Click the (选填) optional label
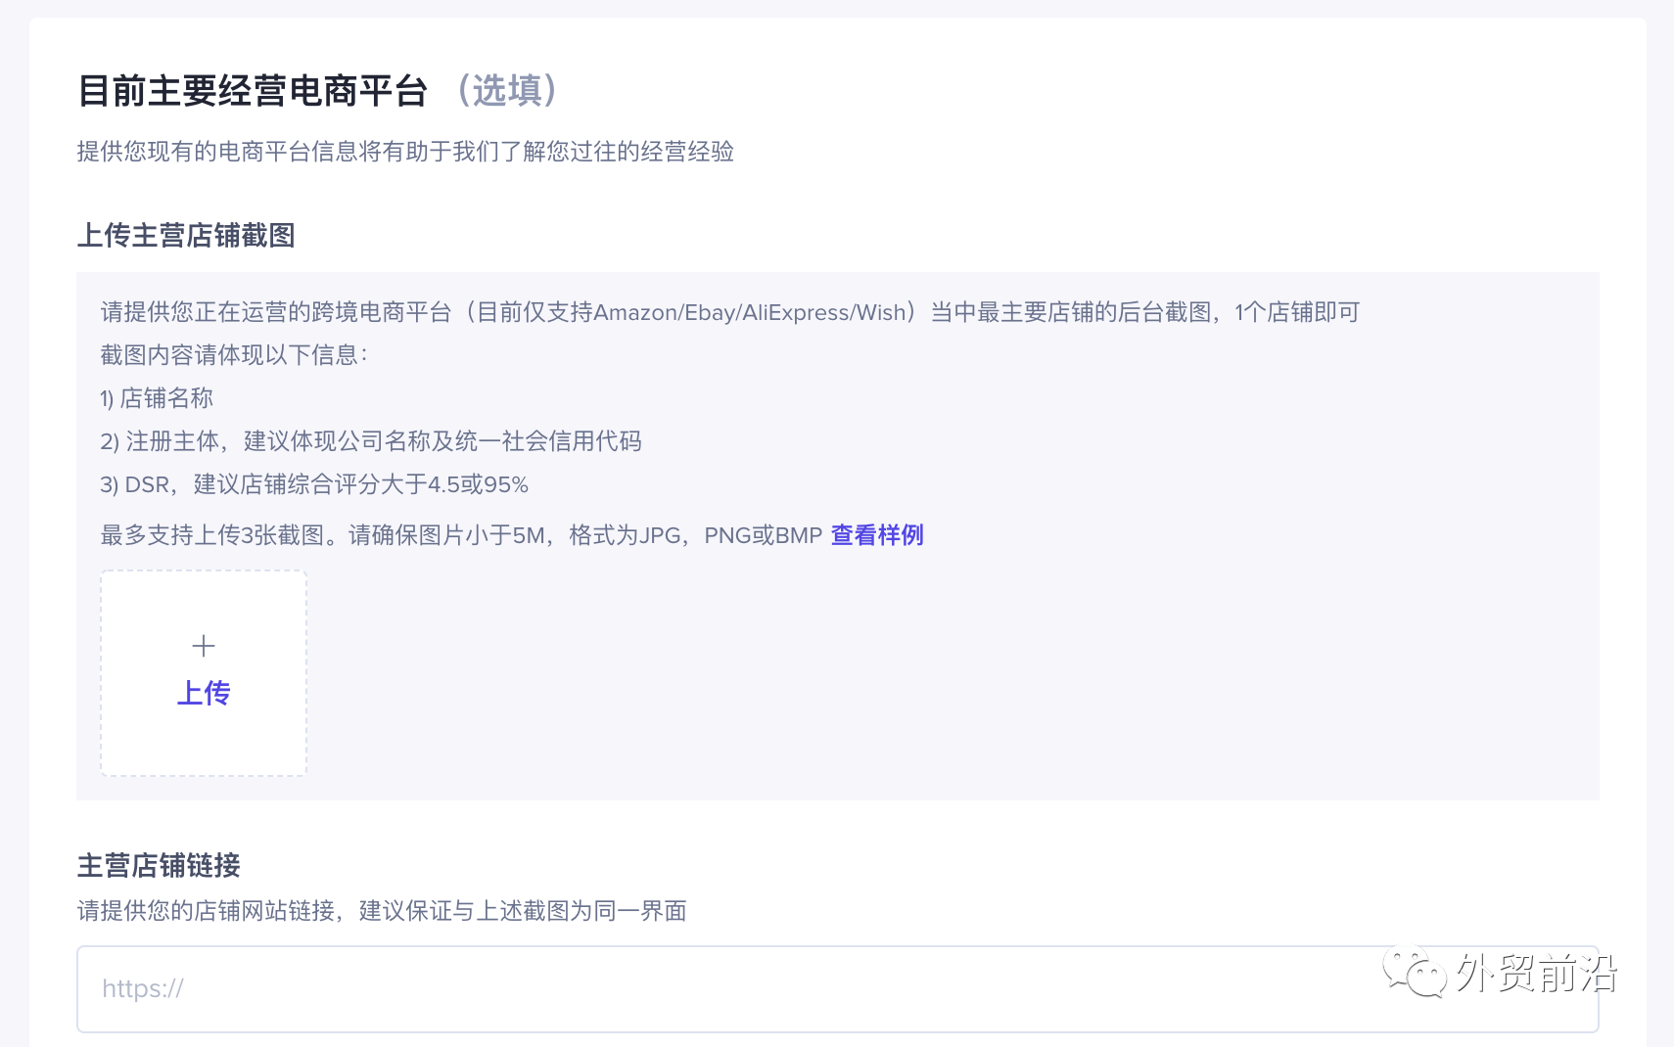 click(x=507, y=90)
